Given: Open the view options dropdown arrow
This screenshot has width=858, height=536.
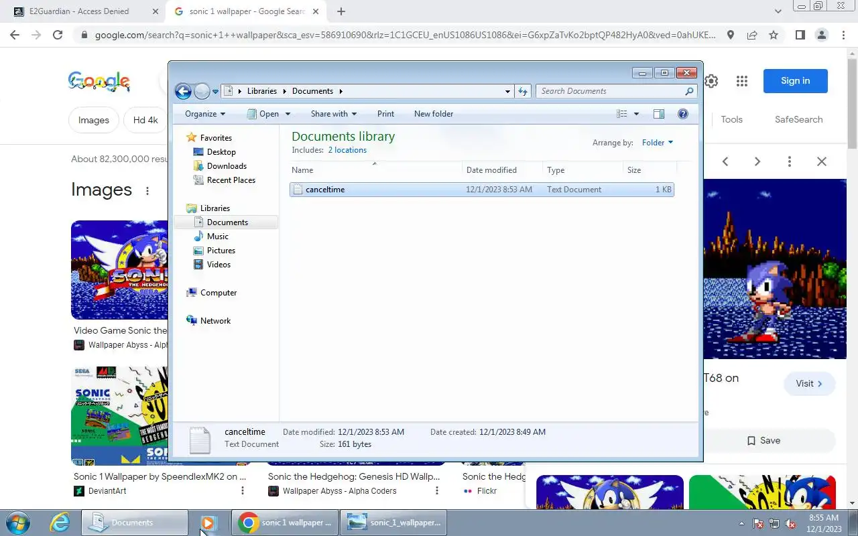Looking at the screenshot, I should pyautogui.click(x=636, y=114).
